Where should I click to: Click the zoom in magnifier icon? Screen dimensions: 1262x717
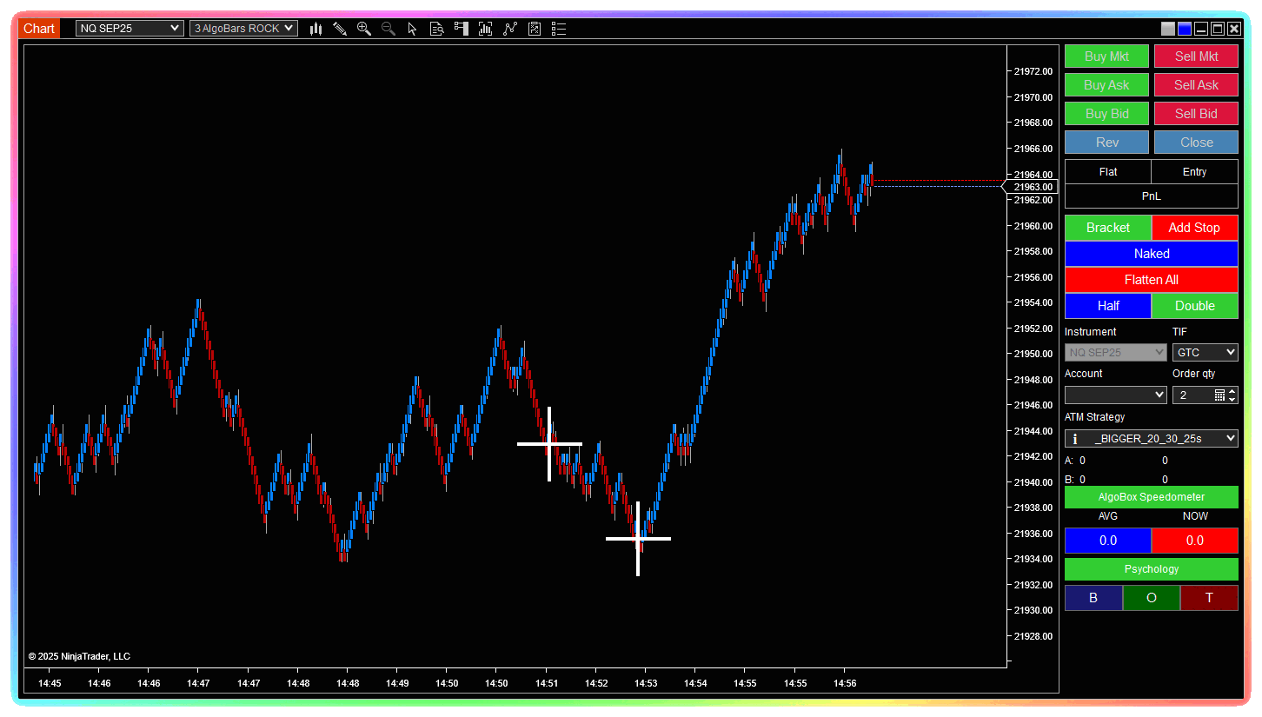[364, 29]
